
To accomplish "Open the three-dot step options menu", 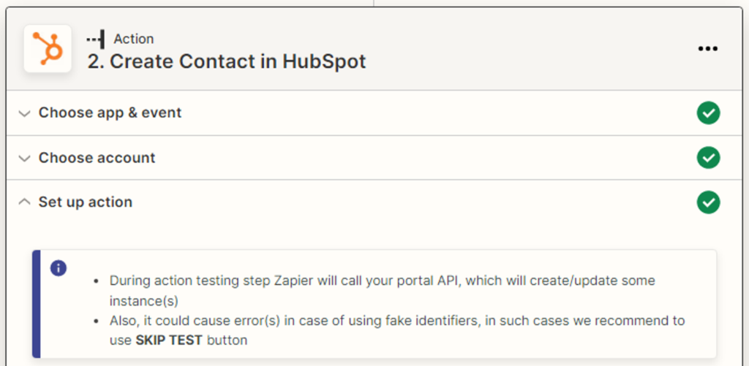I will point(707,49).
